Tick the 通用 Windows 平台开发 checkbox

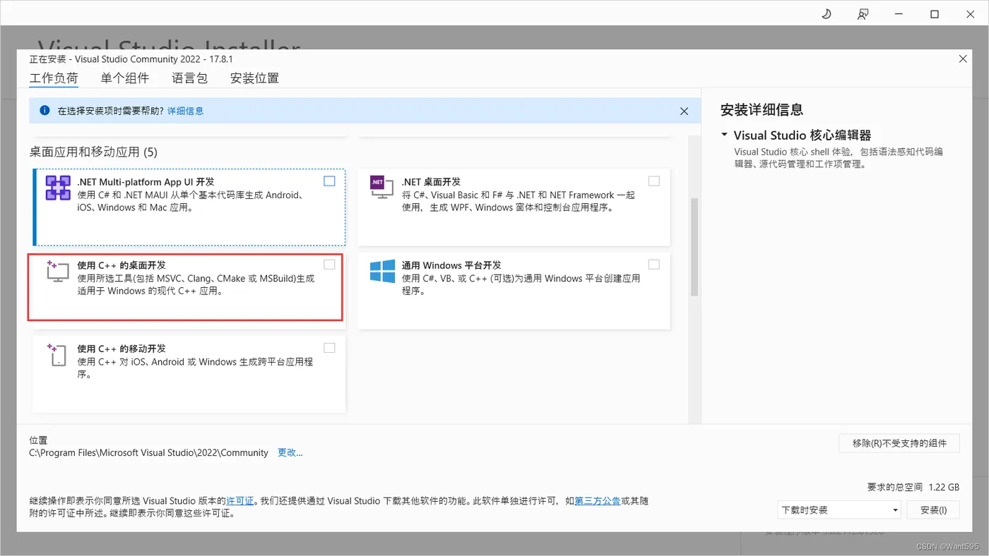(x=654, y=265)
